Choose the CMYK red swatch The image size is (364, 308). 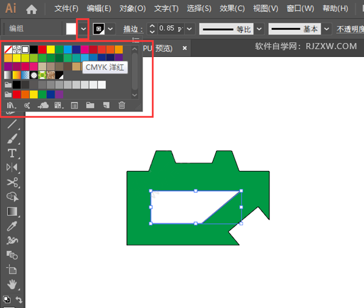pyautogui.click(x=42, y=49)
